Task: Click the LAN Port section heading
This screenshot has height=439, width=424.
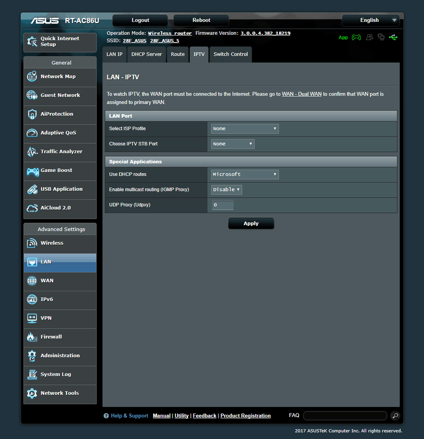Action: (x=120, y=116)
